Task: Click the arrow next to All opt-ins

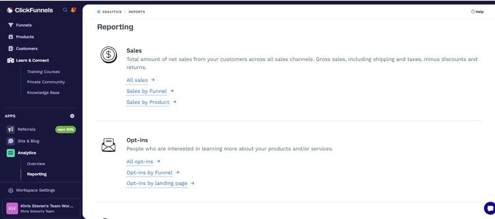Action: [158, 161]
